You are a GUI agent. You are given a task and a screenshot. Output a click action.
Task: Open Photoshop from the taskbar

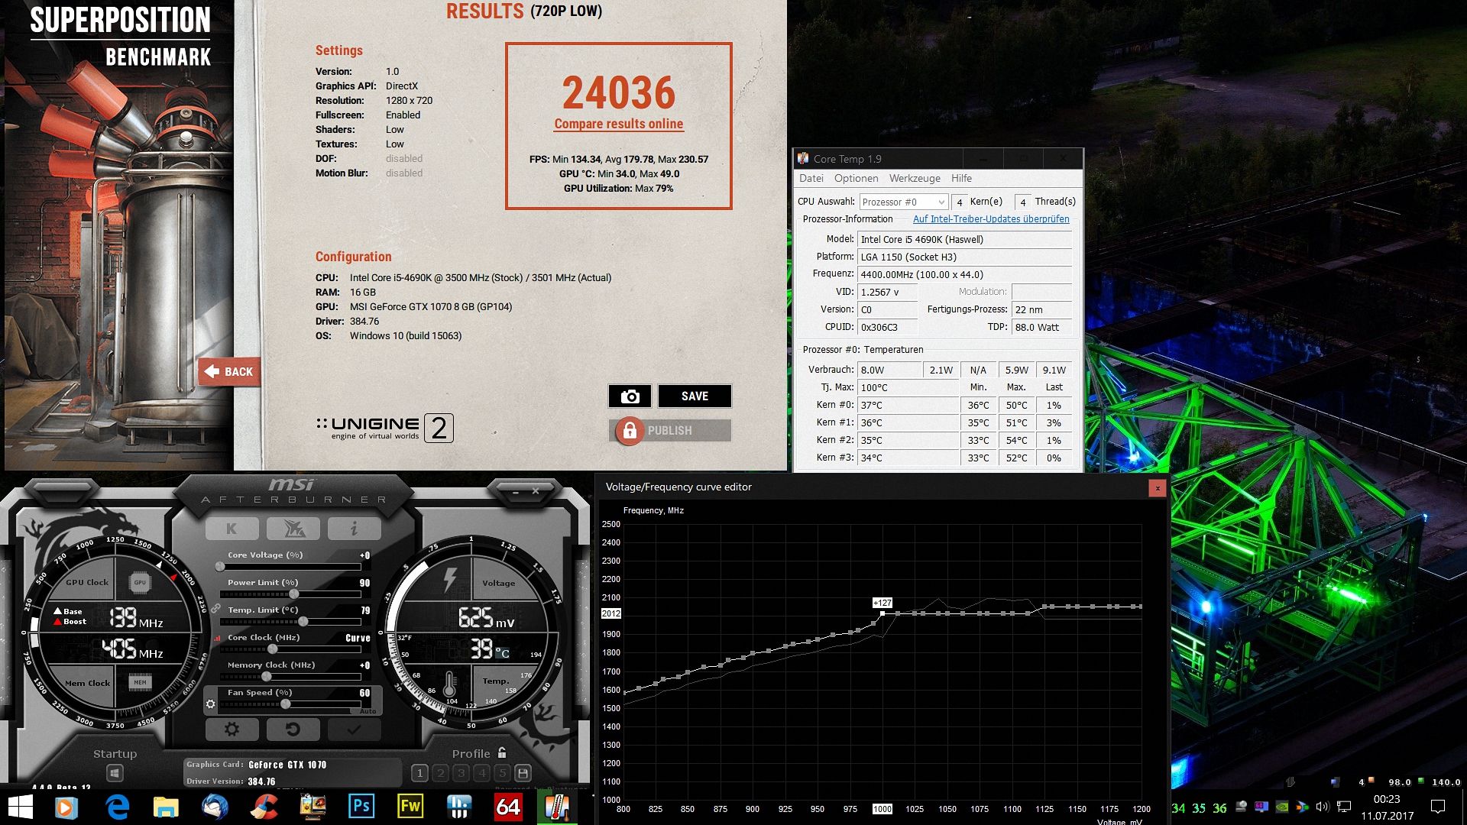pos(361,806)
